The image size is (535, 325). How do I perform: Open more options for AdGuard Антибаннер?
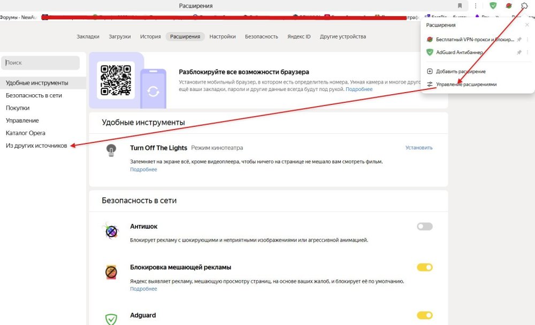(528, 52)
